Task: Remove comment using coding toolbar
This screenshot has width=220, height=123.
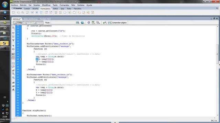Action: point(13,67)
